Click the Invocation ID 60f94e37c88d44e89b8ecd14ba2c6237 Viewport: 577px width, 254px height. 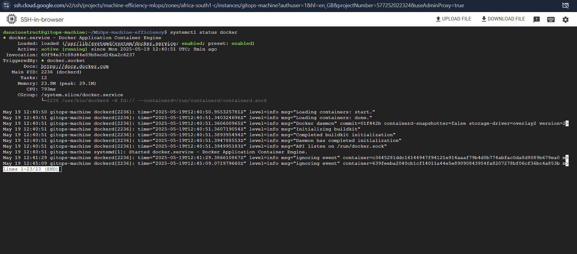[x=88, y=55]
